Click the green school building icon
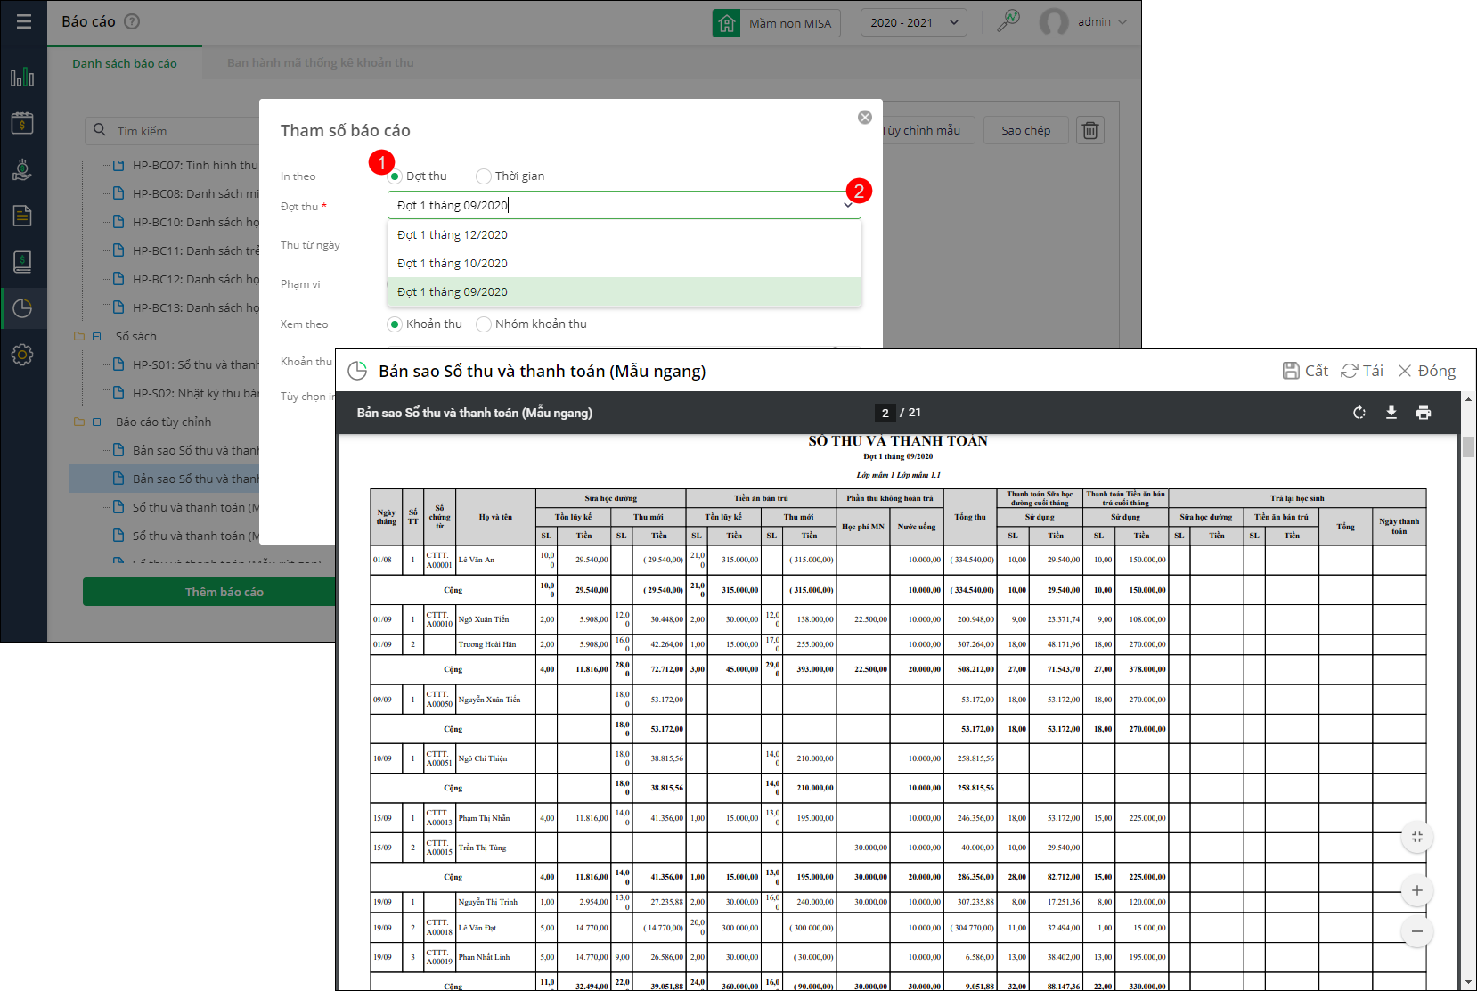 (727, 22)
